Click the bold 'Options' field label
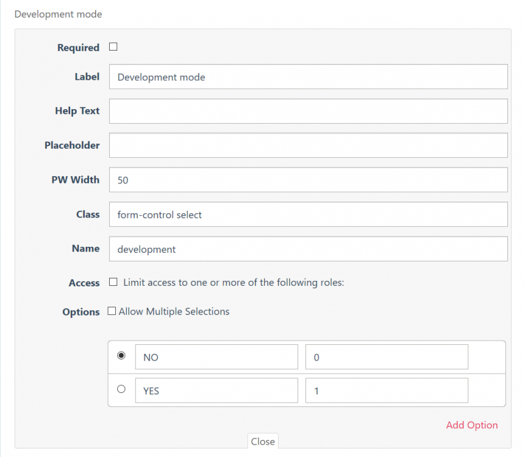 pos(80,312)
